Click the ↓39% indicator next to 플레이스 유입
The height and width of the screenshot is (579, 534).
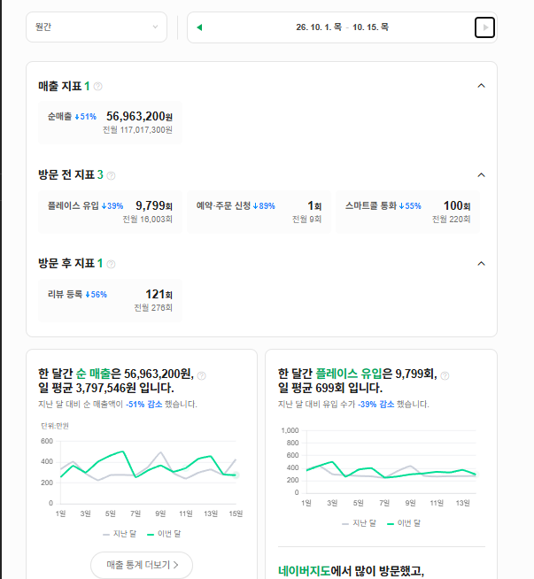click(x=112, y=206)
